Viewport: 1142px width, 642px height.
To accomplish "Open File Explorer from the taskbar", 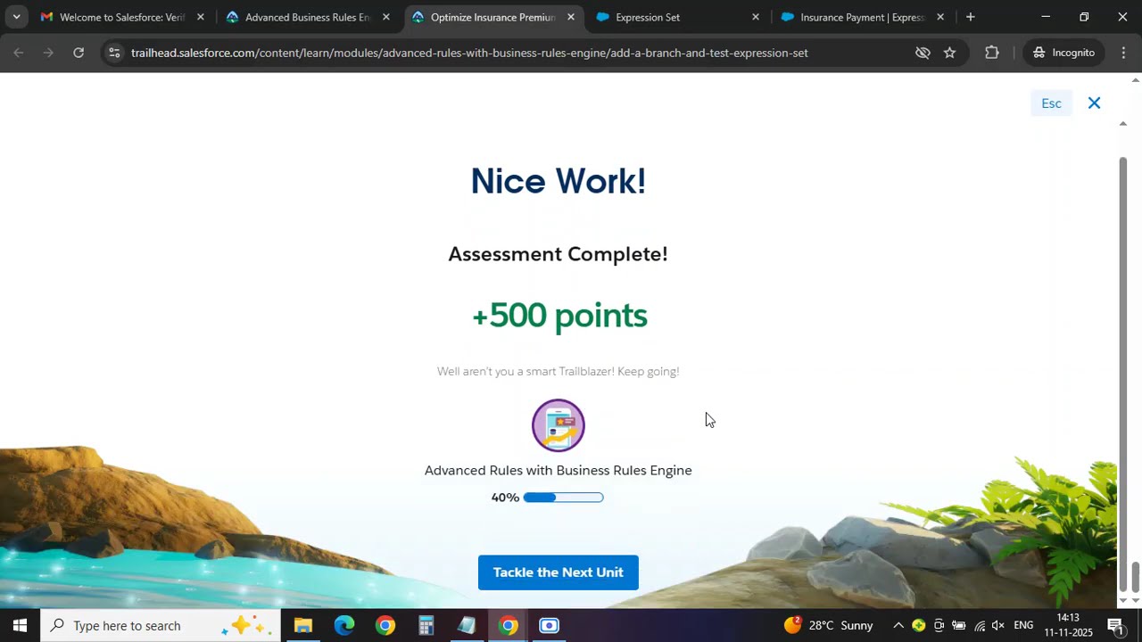I will coord(303,625).
